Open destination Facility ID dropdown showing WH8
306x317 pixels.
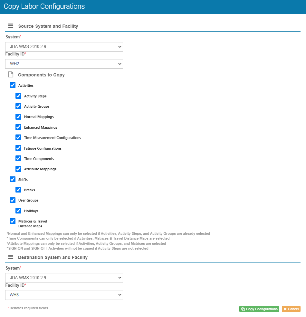click(x=64, y=295)
